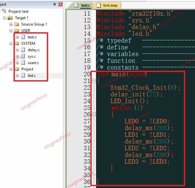The image size is (195, 188).
Task: Collapse the SYSTEM folder
Action: pos(11,44)
